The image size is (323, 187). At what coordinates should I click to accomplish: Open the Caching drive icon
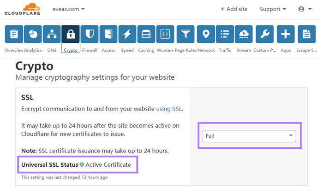point(146,34)
